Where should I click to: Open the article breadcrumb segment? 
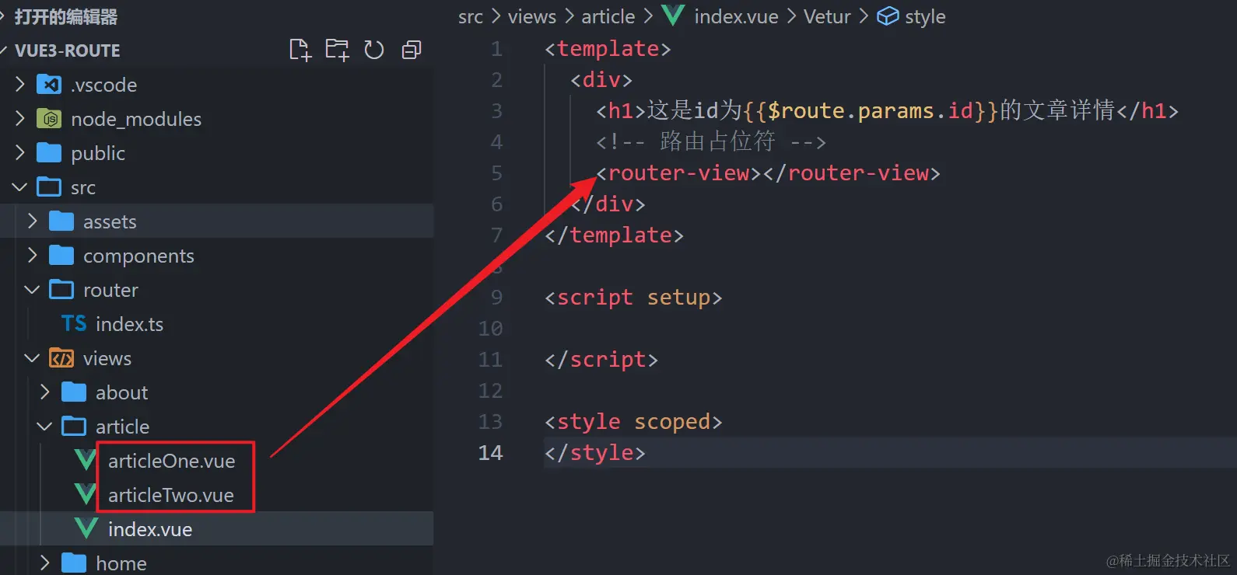click(608, 16)
